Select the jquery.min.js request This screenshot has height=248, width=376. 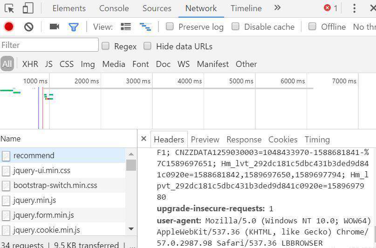tap(62, 200)
